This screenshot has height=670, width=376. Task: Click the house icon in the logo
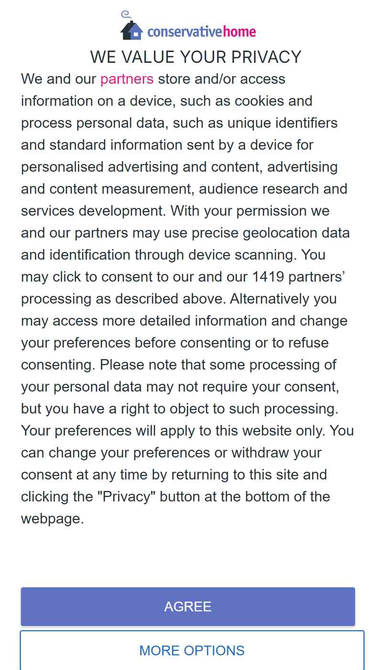(132, 30)
